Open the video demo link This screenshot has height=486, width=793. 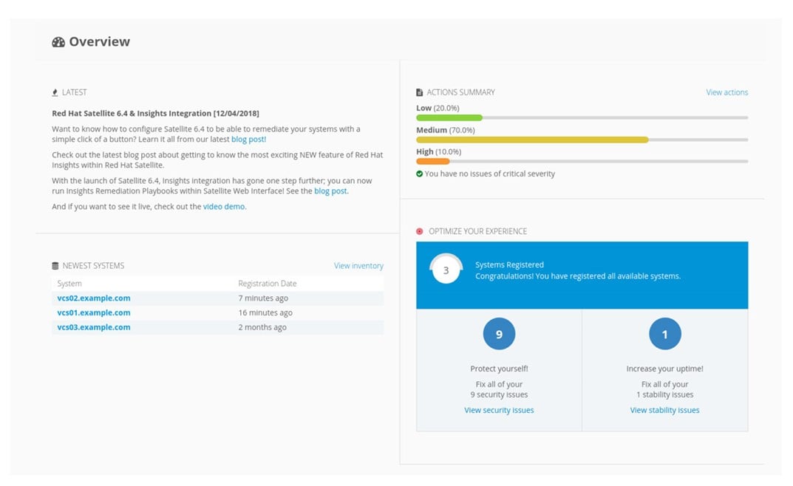click(224, 207)
